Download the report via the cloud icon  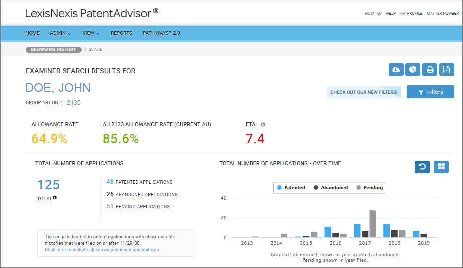pos(396,69)
